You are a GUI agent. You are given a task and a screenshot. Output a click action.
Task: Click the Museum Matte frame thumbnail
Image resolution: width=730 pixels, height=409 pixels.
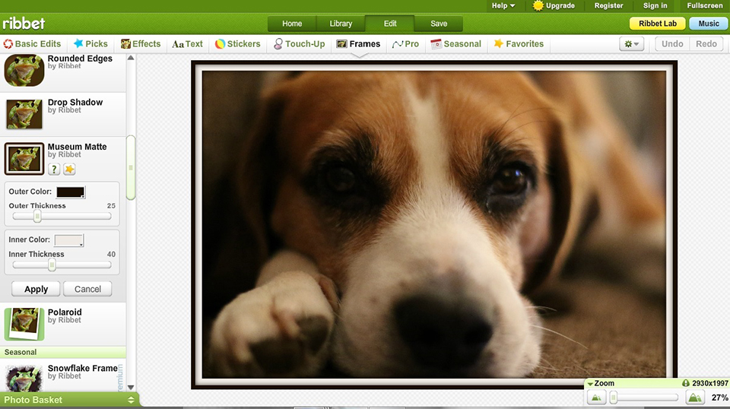24,159
